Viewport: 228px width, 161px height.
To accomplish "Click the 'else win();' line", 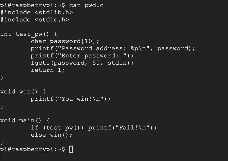I will point(52,135).
